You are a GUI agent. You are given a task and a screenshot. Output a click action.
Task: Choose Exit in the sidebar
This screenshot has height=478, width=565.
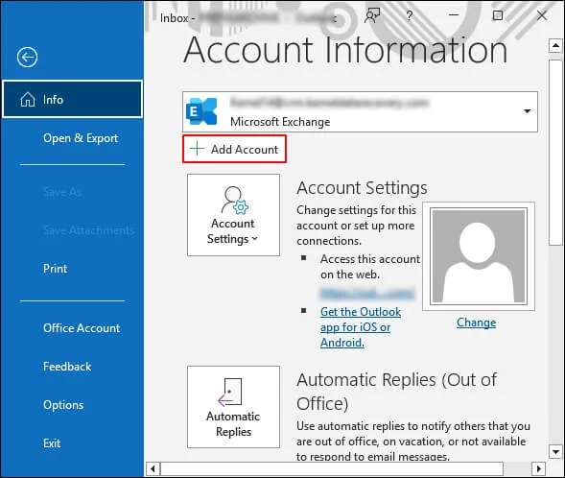point(52,443)
